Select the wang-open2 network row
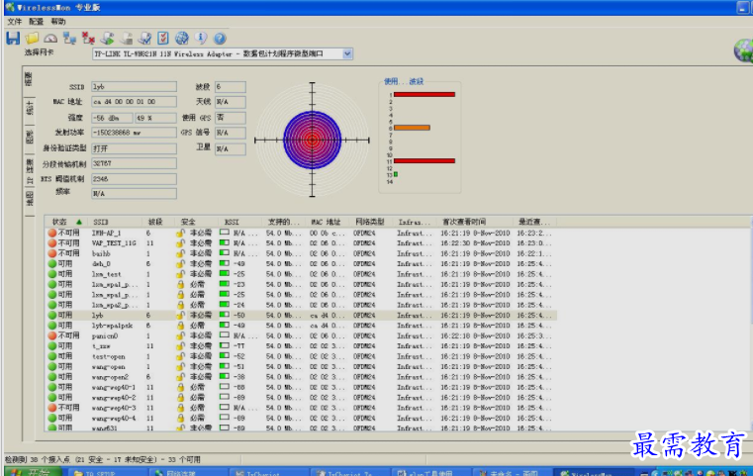753x476 pixels. click(302, 377)
